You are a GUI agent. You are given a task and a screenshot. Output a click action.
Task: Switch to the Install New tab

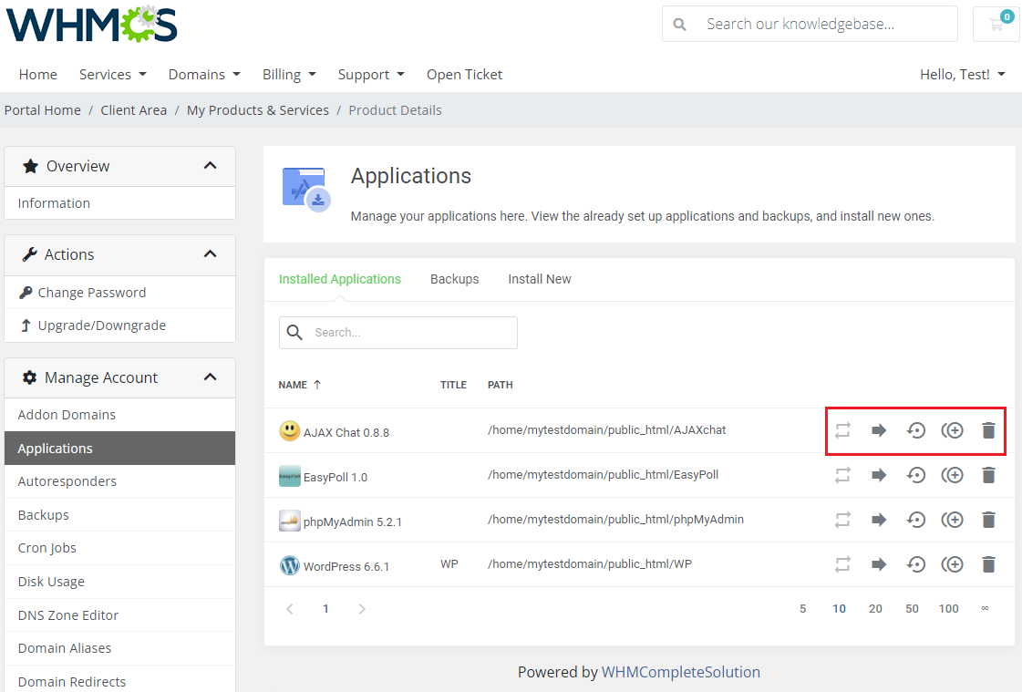point(539,279)
